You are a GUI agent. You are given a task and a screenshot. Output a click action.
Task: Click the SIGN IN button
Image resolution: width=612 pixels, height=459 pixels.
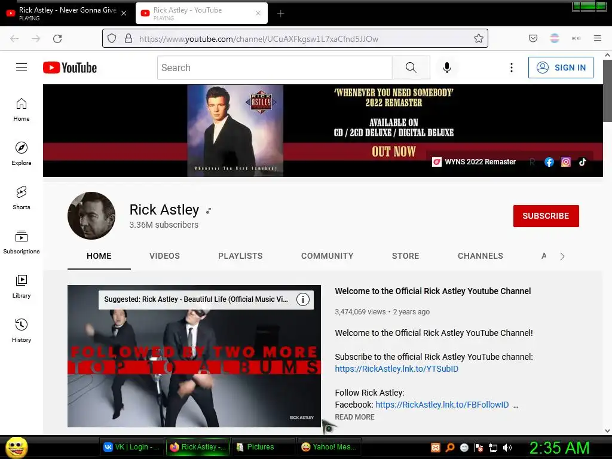coord(561,68)
